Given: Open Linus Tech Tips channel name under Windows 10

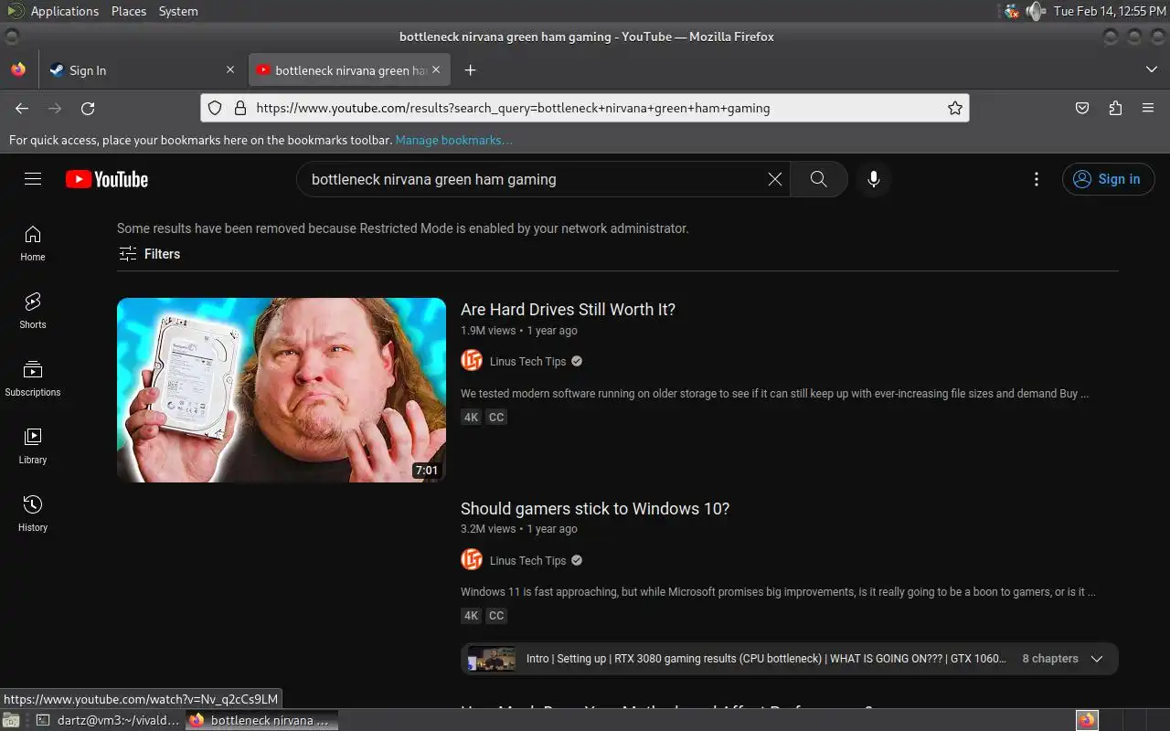Looking at the screenshot, I should pyautogui.click(x=527, y=560).
